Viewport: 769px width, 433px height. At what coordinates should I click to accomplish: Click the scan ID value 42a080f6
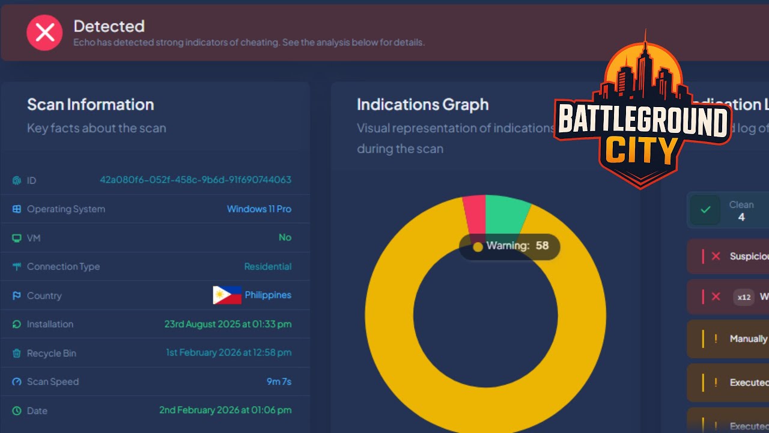click(195, 180)
